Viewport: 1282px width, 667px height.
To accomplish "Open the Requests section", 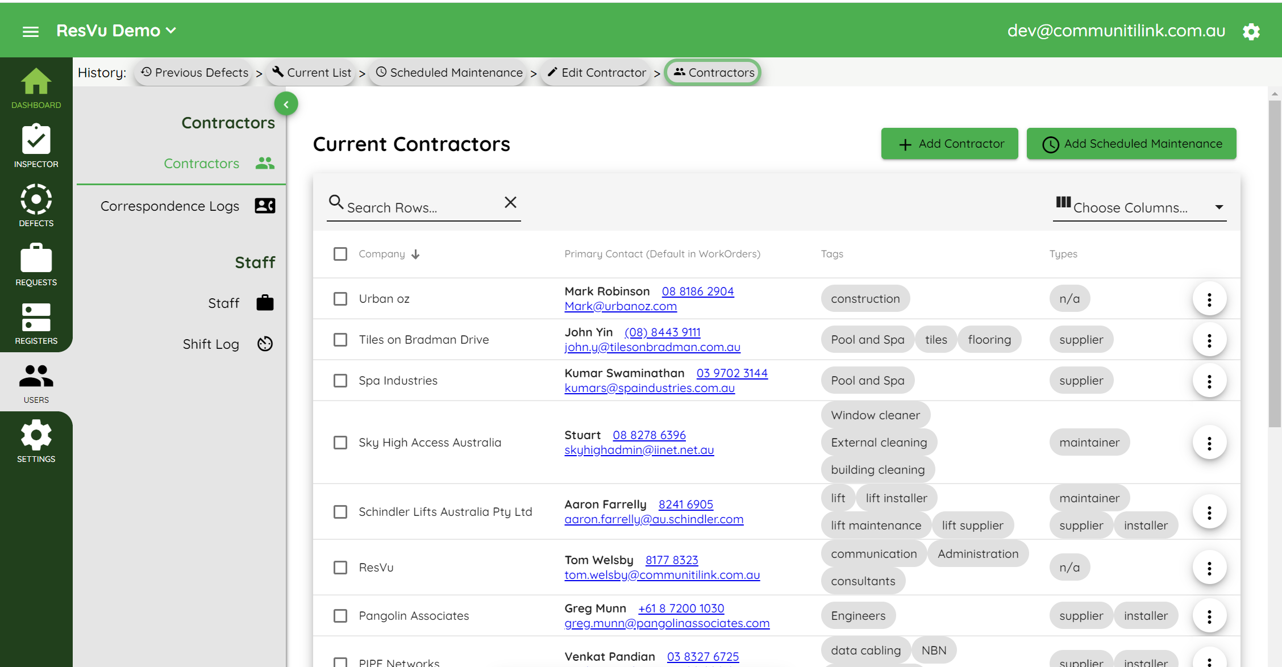I will click(36, 265).
